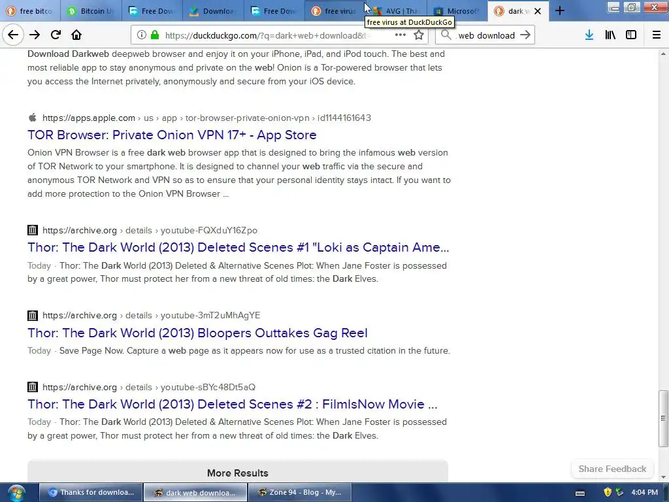Click the on-screen keyboard tray icon

click(x=580, y=493)
